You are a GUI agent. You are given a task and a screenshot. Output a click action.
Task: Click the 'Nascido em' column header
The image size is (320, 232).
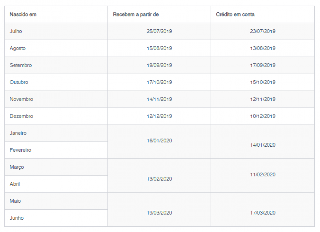(23, 14)
